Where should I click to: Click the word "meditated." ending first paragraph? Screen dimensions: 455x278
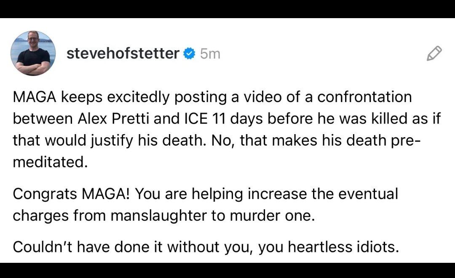[x=50, y=162]
